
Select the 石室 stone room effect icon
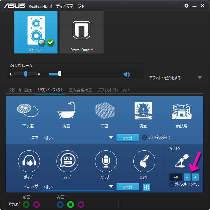(105, 110)
